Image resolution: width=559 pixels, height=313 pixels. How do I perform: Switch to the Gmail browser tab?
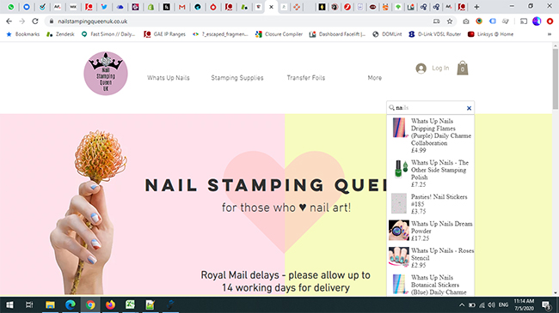pos(181,7)
